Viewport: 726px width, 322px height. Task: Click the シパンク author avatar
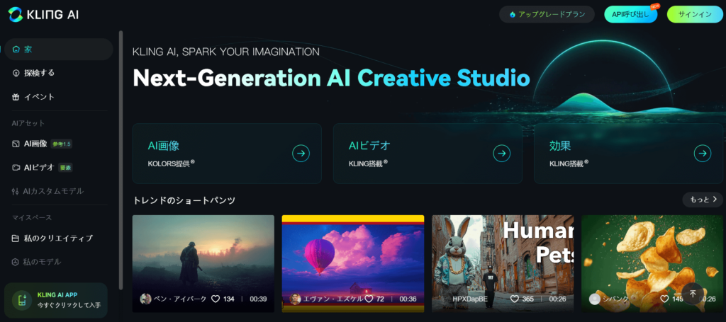coord(595,299)
